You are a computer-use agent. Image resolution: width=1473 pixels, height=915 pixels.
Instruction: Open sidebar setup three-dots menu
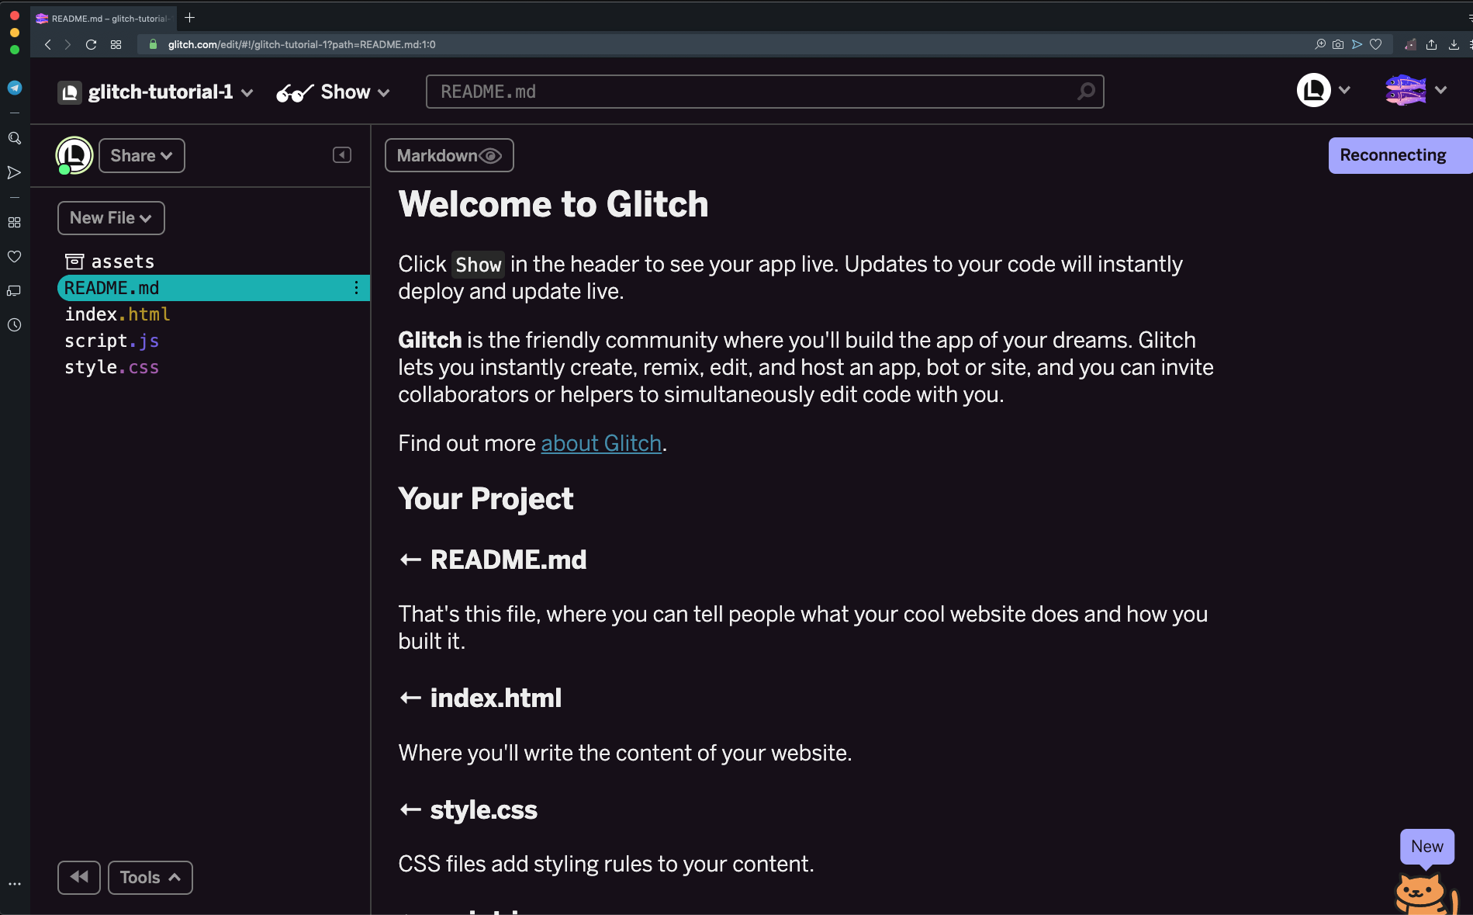pos(14,884)
